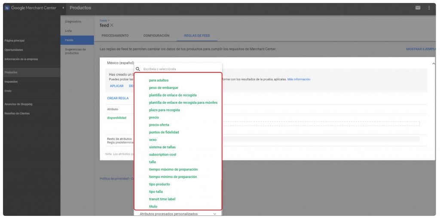Click MOSTRAR EJEMPLO link
440x218 pixels.
pos(421,49)
